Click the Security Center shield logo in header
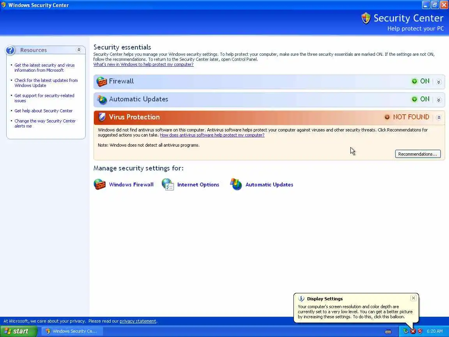This screenshot has height=337, width=449. pyautogui.click(x=366, y=18)
